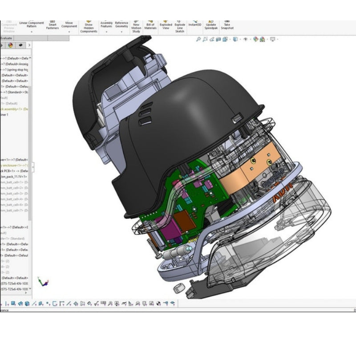Click the Zoom to Fit magnifier icon

click(x=198, y=39)
